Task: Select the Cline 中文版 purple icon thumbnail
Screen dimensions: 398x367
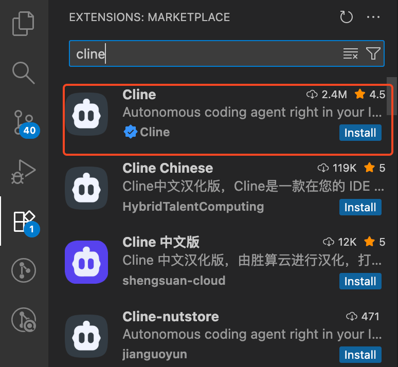Action: coord(86,262)
